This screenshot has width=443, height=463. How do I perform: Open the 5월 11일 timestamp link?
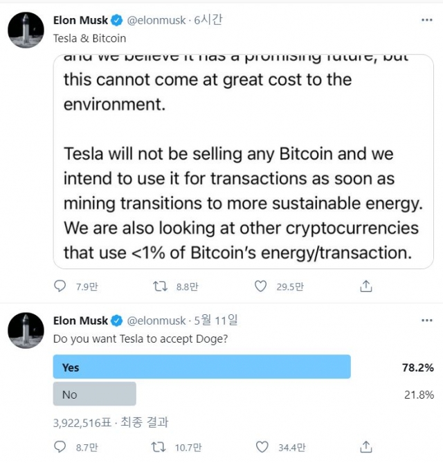(x=215, y=320)
